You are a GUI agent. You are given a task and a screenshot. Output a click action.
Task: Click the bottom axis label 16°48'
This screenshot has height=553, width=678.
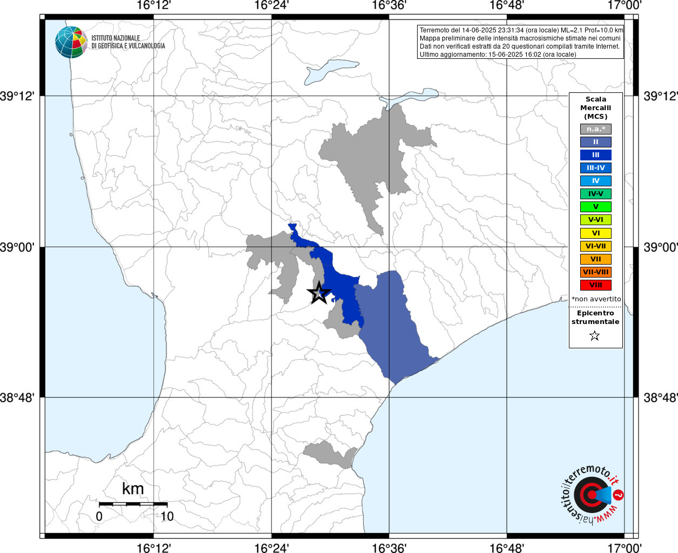507,548
